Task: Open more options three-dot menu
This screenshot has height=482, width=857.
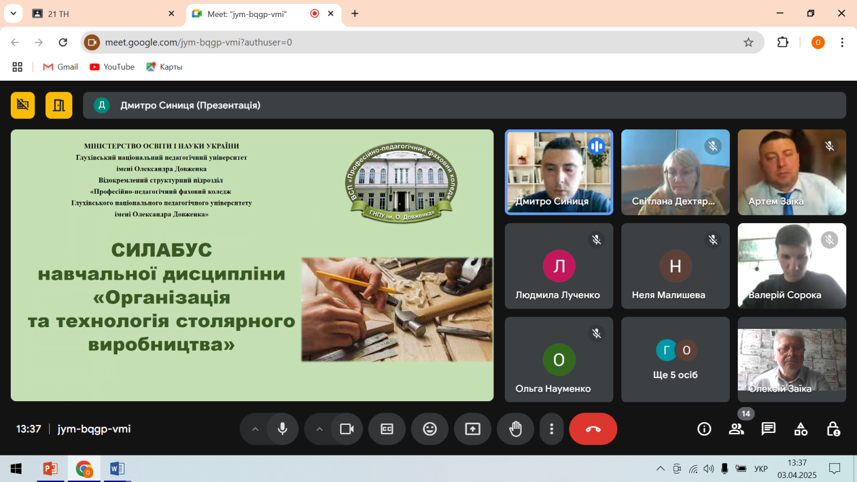Action: pos(551,429)
